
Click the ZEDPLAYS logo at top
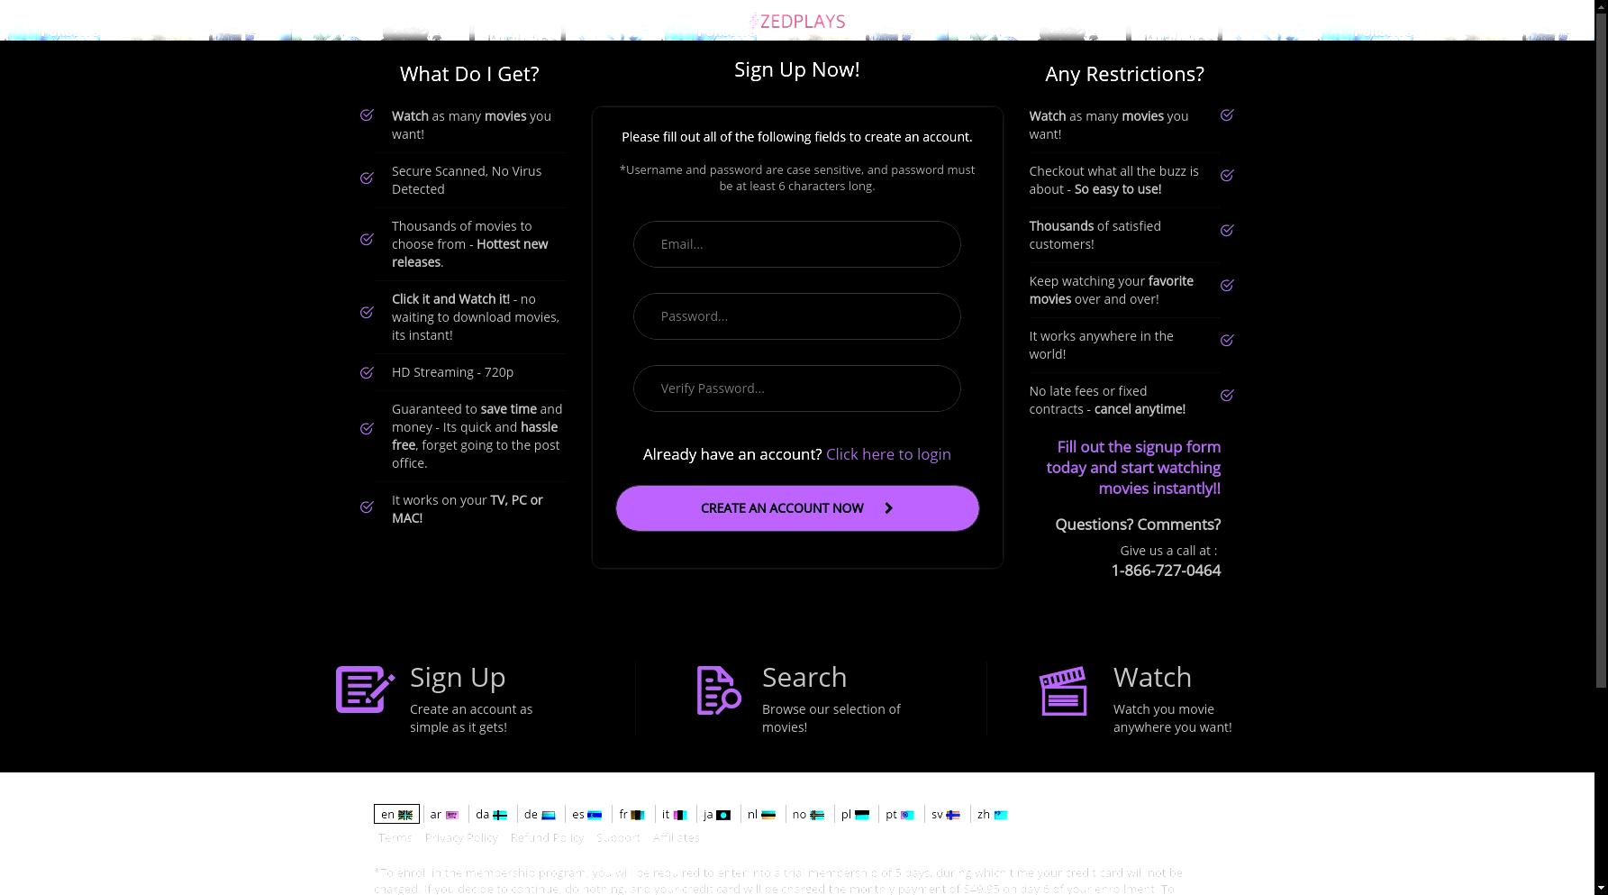click(x=797, y=21)
